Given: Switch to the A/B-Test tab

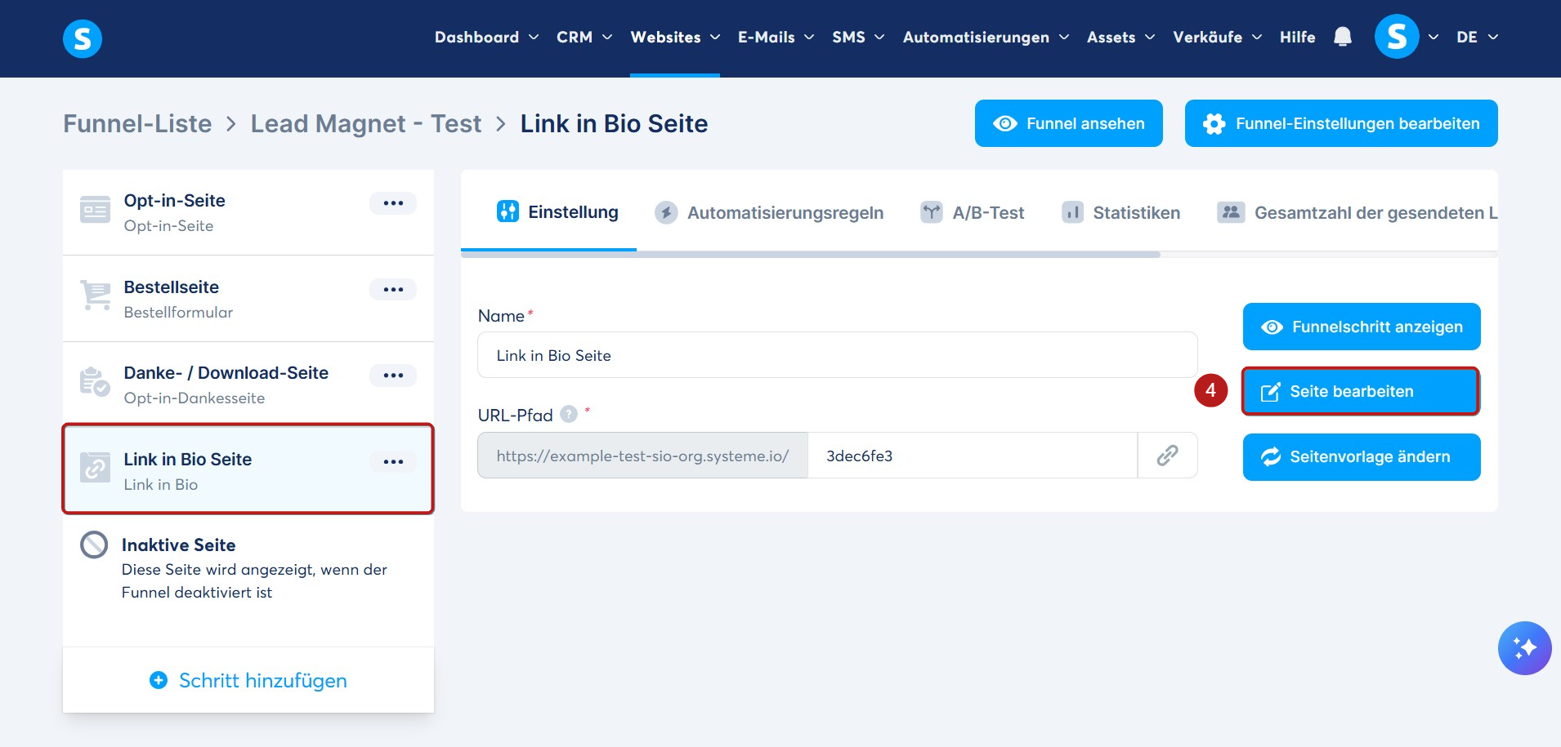Looking at the screenshot, I should click(973, 213).
